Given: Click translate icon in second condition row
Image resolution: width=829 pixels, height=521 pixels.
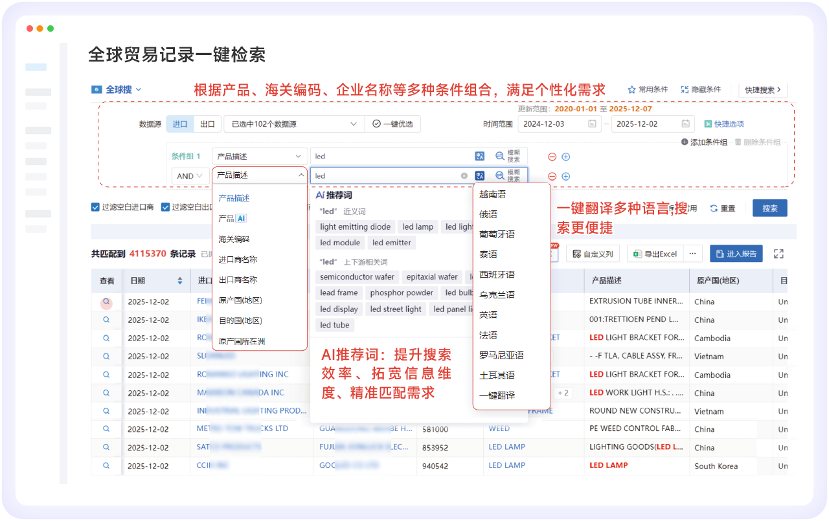Looking at the screenshot, I should click(479, 175).
